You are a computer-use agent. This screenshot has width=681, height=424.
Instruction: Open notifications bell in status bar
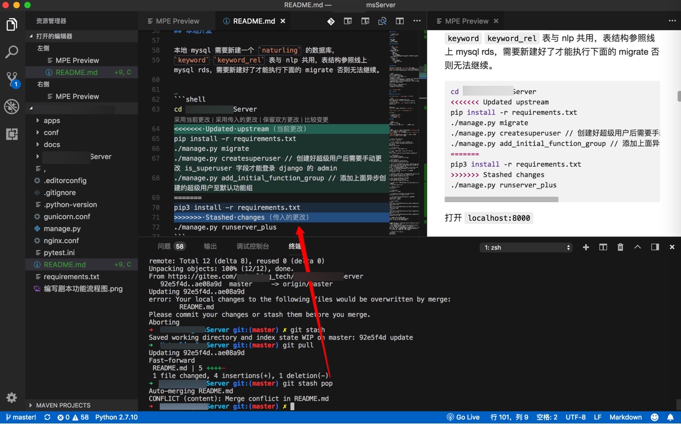[x=671, y=417]
